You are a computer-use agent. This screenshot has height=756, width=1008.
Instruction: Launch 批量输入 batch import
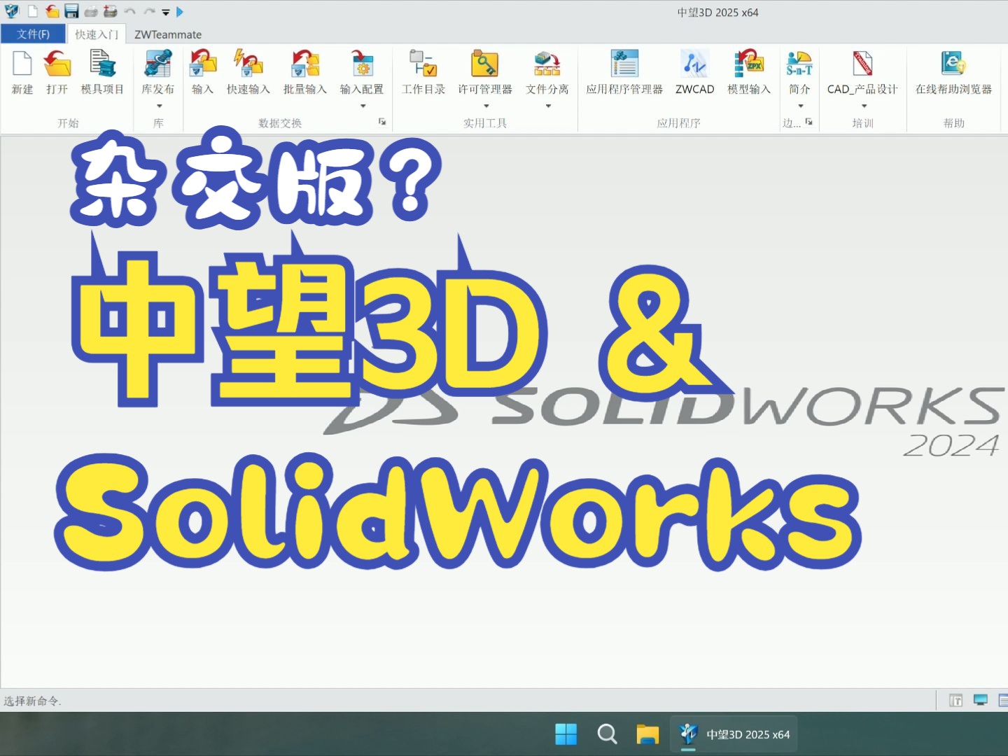click(305, 64)
